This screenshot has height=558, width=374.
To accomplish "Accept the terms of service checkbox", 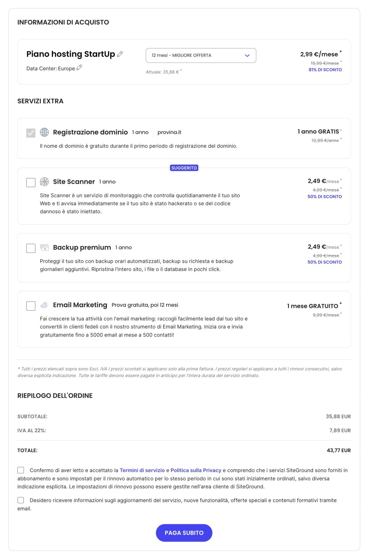I will pyautogui.click(x=20, y=470).
